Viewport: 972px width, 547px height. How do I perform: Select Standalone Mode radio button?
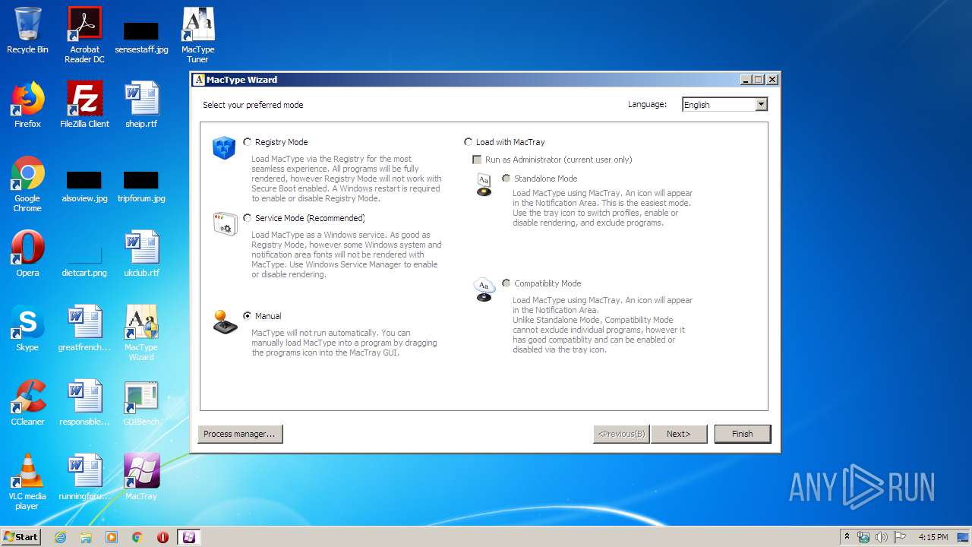click(506, 179)
